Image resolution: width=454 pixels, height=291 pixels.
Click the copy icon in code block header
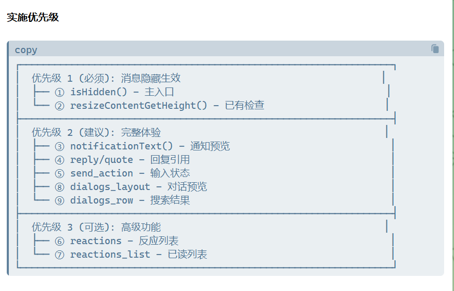[x=435, y=49]
